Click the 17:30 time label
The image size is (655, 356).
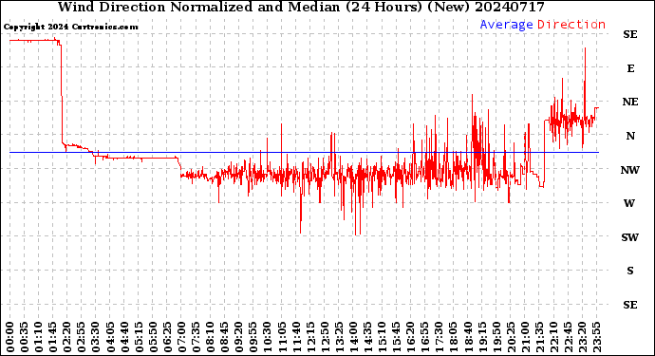coord(439,338)
